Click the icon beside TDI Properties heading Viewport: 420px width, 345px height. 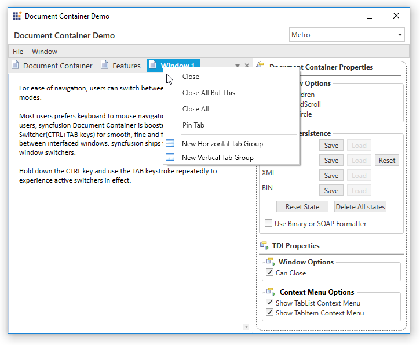264,246
